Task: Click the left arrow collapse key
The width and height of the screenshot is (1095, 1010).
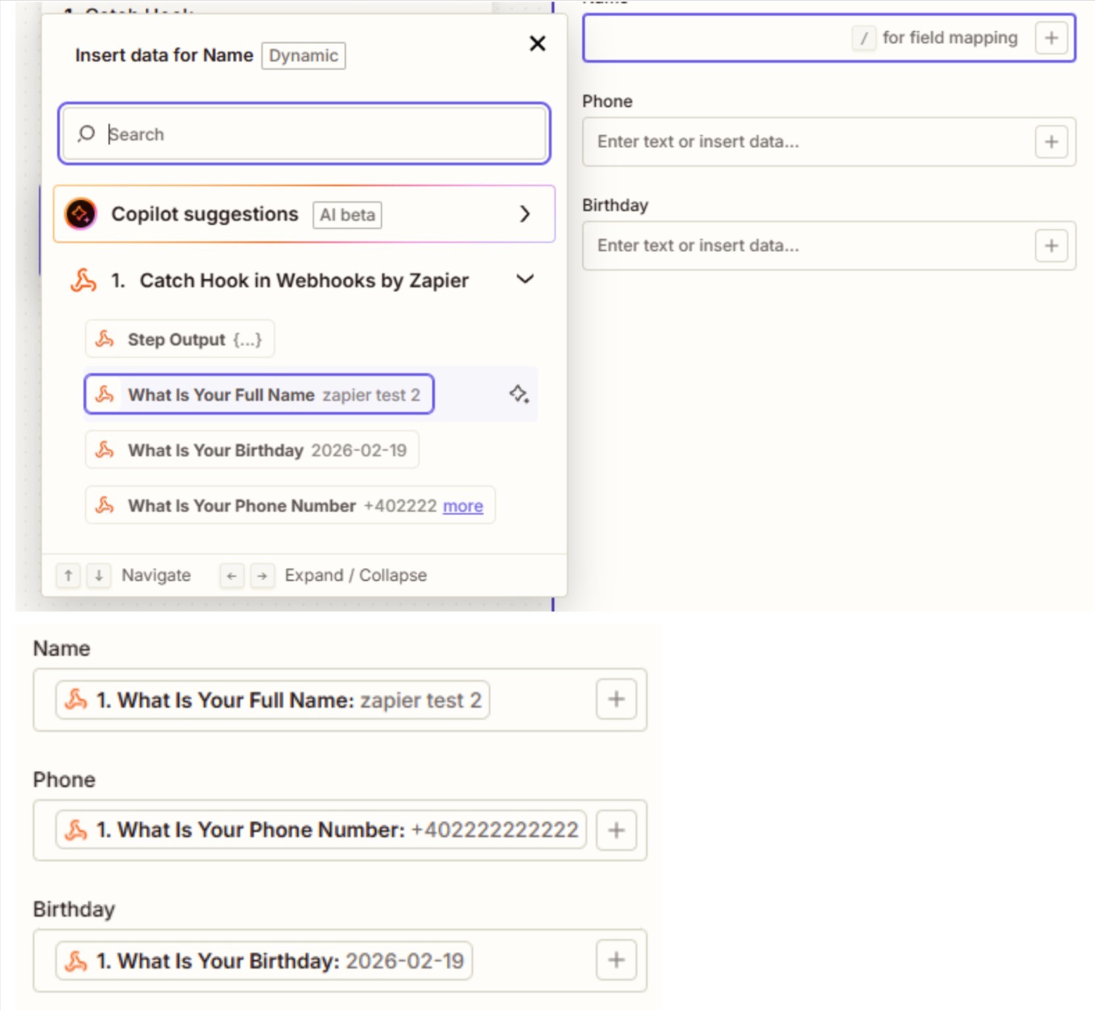Action: (232, 576)
